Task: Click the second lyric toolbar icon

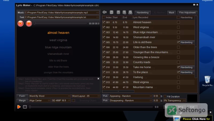Action: pyautogui.click(x=112, y=12)
